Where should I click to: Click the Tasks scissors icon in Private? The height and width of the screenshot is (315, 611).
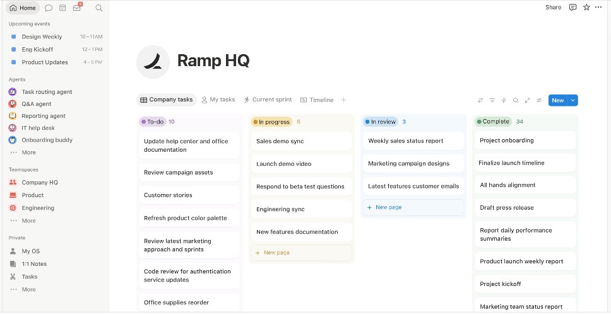13,277
